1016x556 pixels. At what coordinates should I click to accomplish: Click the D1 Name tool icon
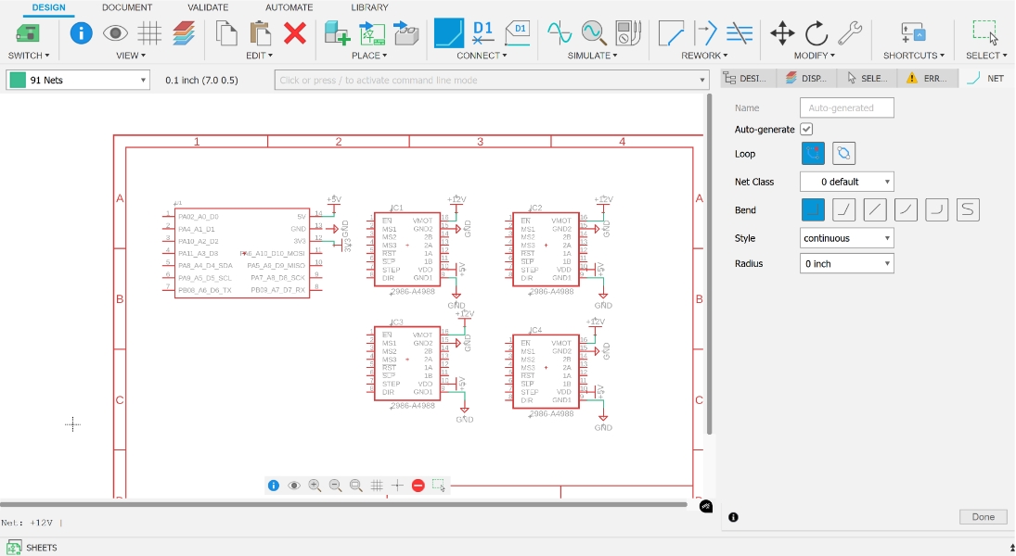[482, 33]
